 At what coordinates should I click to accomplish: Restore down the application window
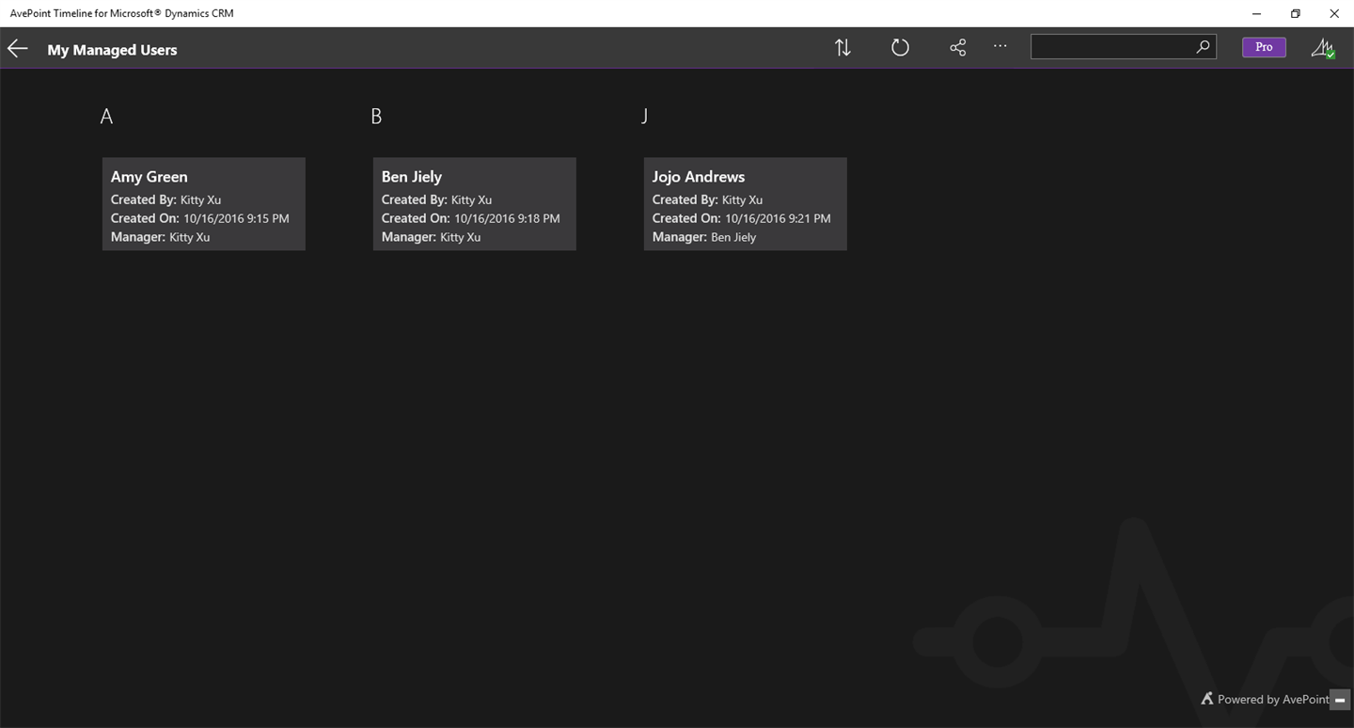pyautogui.click(x=1295, y=13)
